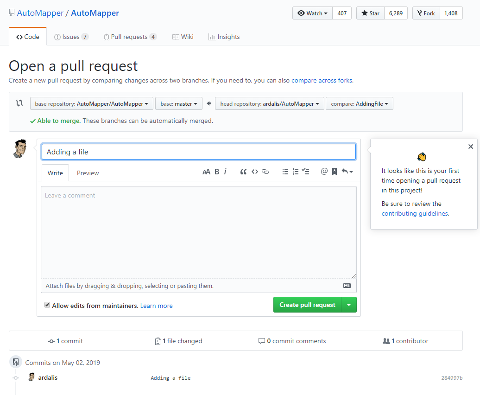Open the 0 commit comments tab
Image resolution: width=480 pixels, height=396 pixels.
pyautogui.click(x=292, y=341)
